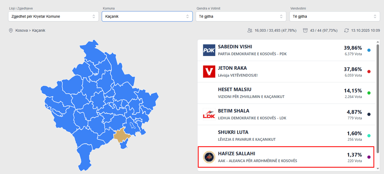Expand the Vendvotimi dropdown
Screen dimensions: 384x174
(334, 16)
